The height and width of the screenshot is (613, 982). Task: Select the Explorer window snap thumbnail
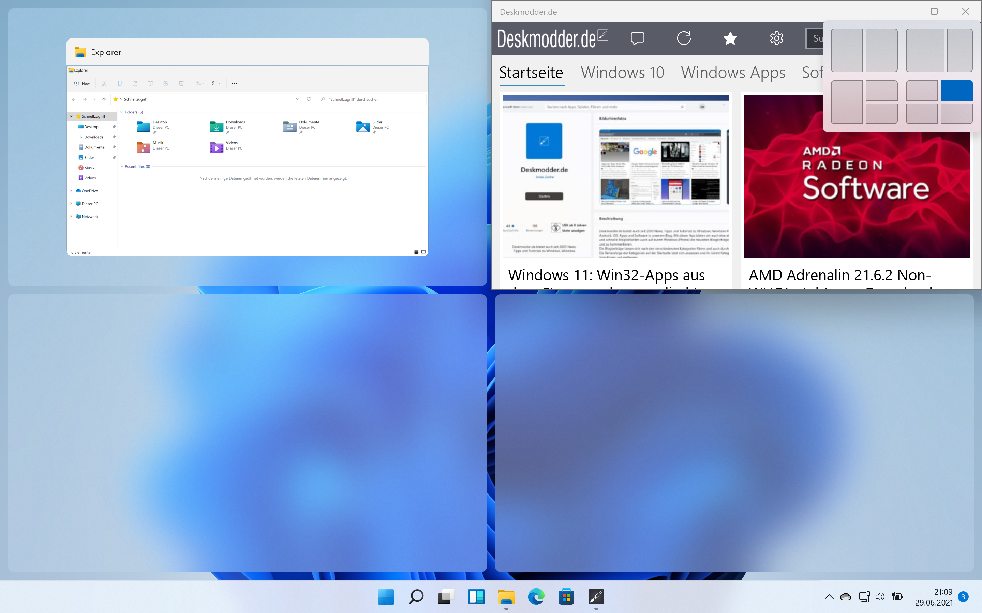[248, 147]
